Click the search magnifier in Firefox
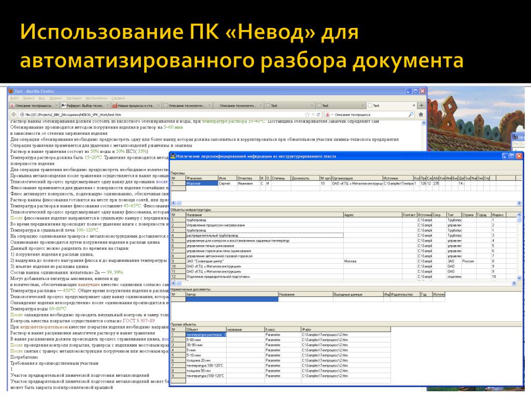 pos(411,115)
